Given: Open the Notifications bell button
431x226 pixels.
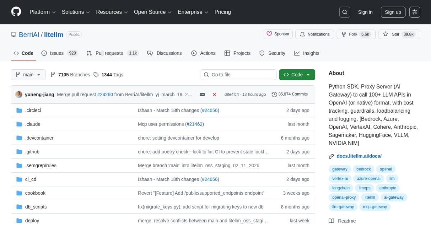Looking at the screenshot, I should pos(314,34).
